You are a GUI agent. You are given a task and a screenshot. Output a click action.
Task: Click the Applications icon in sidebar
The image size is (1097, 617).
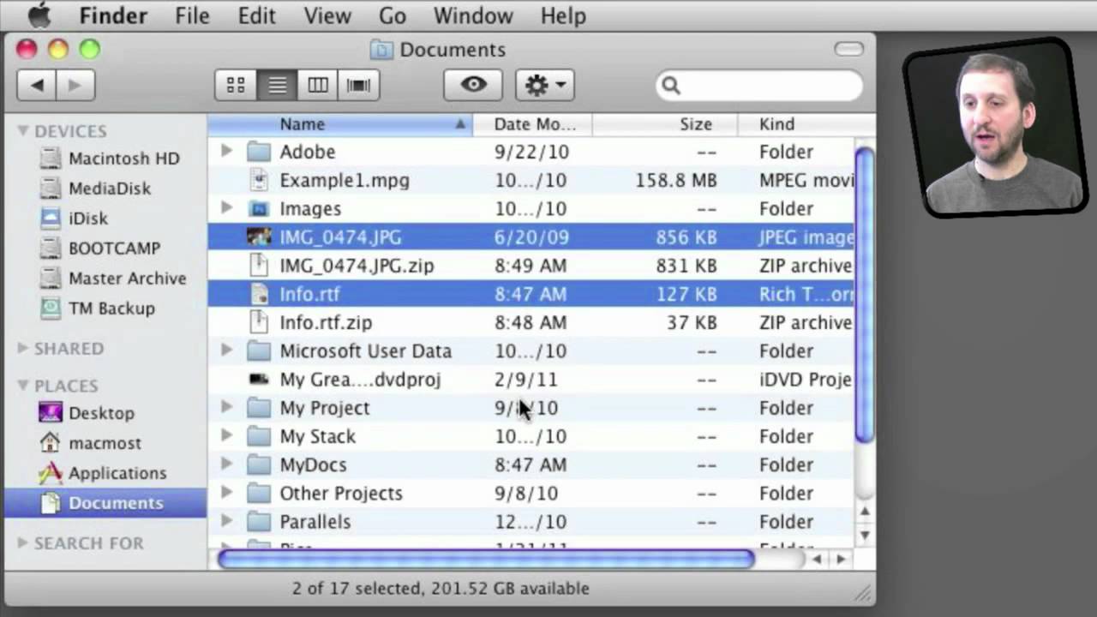pos(51,472)
